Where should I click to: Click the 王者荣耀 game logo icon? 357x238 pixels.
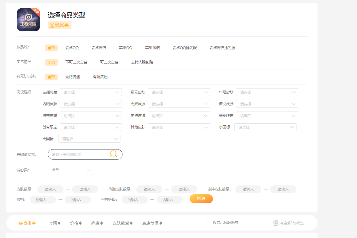(28, 20)
